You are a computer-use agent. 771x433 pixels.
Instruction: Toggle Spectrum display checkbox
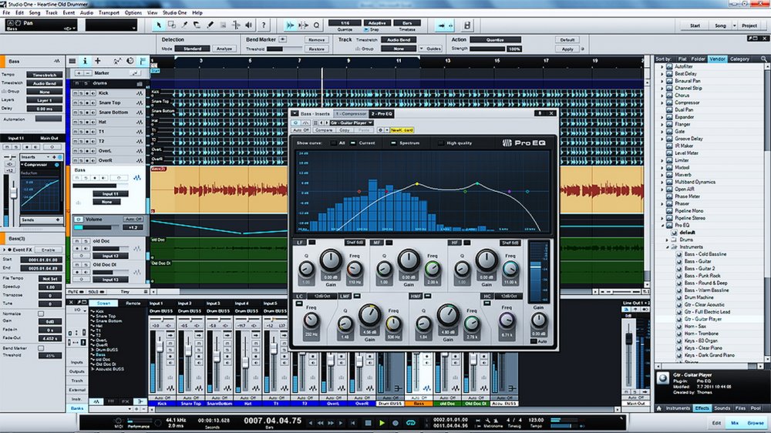393,143
